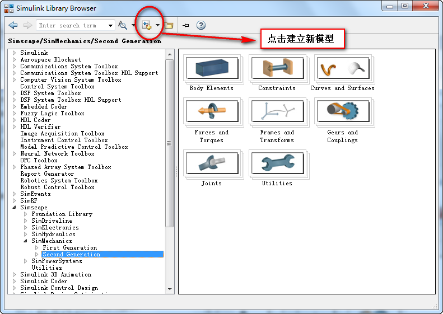Screen dimensions: 443x314
Task: Expand the SimPowerSystems node
Action: coord(25,261)
